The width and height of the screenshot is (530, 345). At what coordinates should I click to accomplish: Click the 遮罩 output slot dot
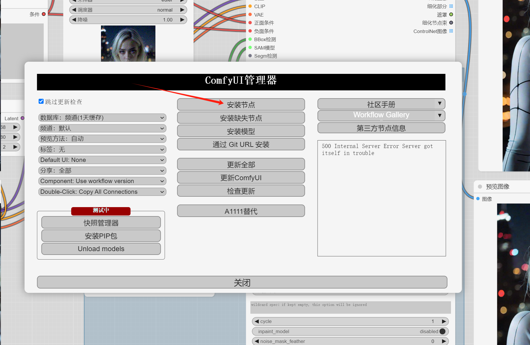[451, 14]
